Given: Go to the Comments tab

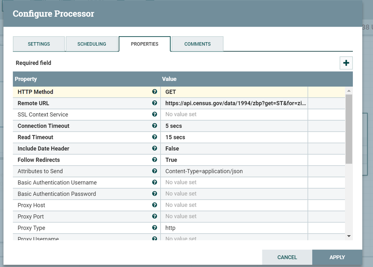Looking at the screenshot, I should tap(198, 44).
